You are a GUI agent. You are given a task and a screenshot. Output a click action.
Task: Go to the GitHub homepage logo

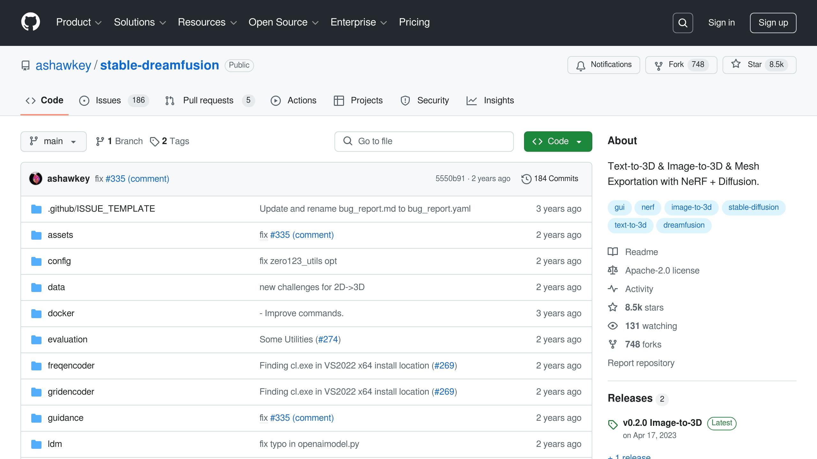(31, 22)
